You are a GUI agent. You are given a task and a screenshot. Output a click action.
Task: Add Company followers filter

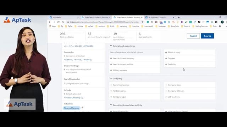pos(190,91)
